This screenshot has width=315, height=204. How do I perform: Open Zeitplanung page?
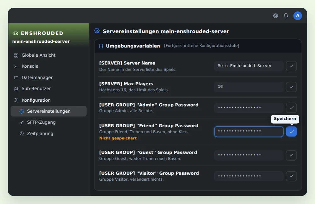[49, 133]
